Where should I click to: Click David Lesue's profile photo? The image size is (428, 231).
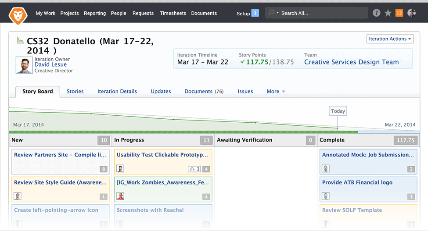coord(24,65)
